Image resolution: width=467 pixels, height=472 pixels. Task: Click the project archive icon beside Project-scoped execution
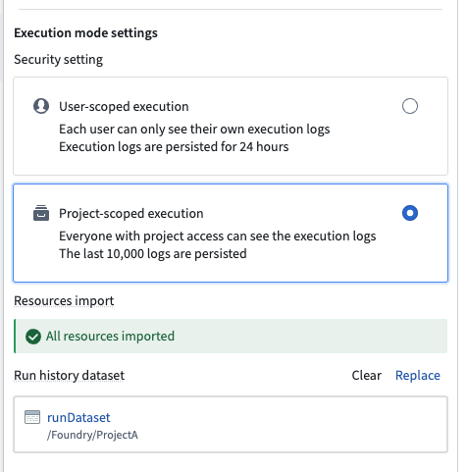(41, 213)
